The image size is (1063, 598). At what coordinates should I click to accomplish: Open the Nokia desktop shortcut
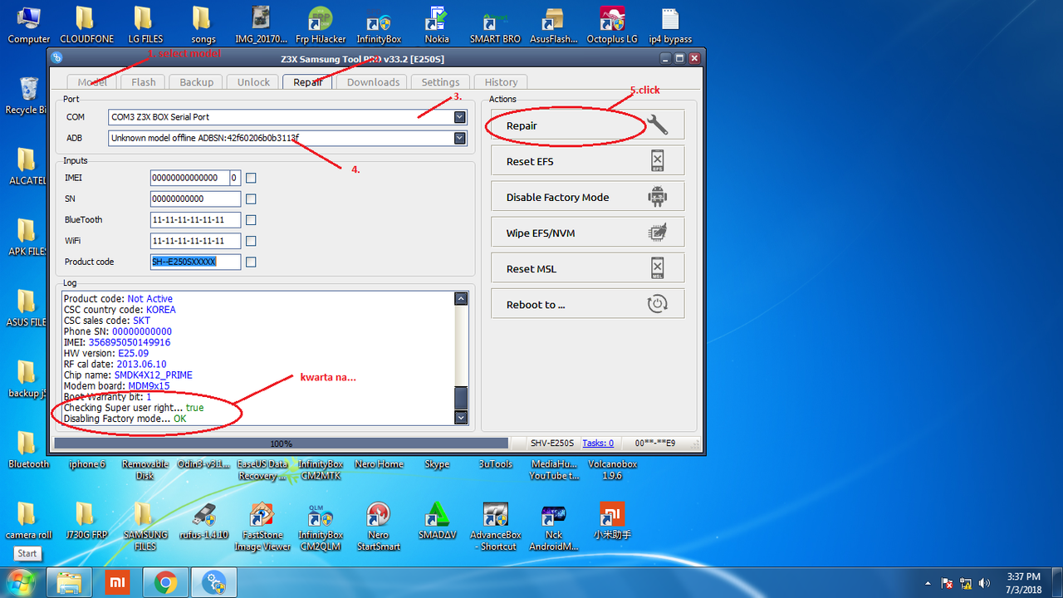[437, 26]
